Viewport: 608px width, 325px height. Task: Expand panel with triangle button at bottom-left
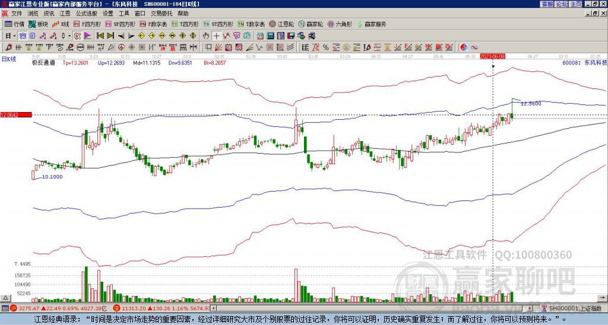[5, 298]
